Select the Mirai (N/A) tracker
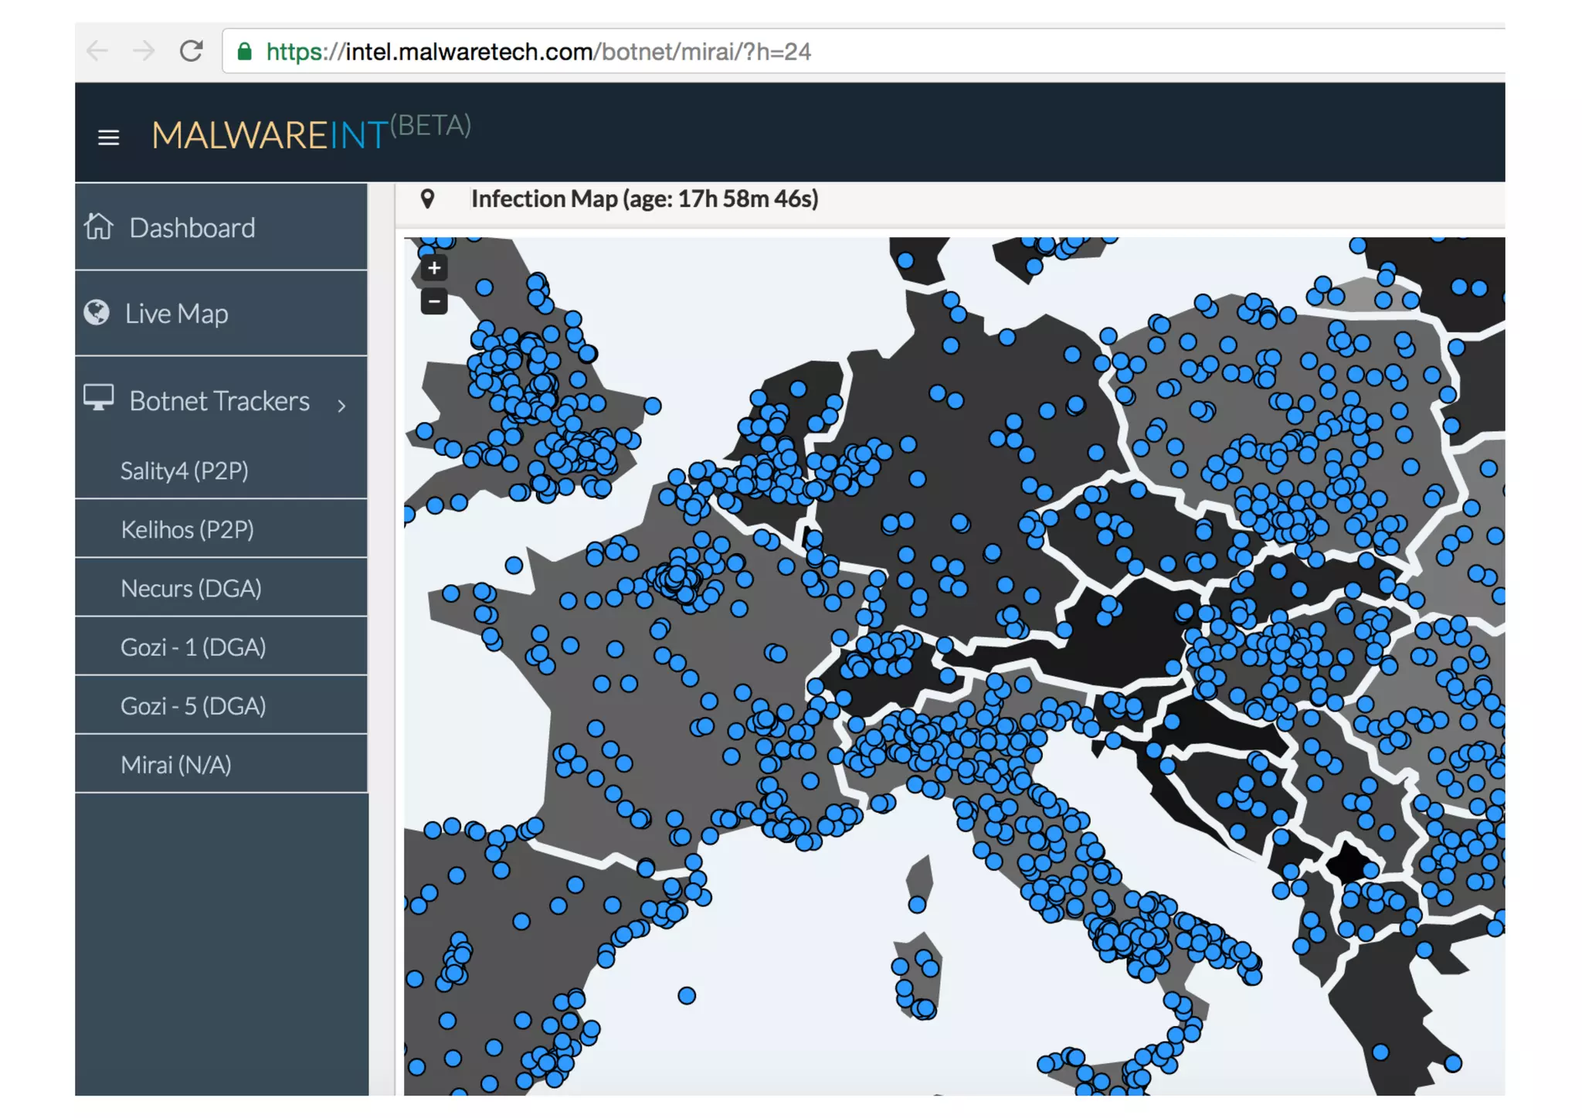Viewport: 1582px width, 1118px height. pyautogui.click(x=176, y=764)
